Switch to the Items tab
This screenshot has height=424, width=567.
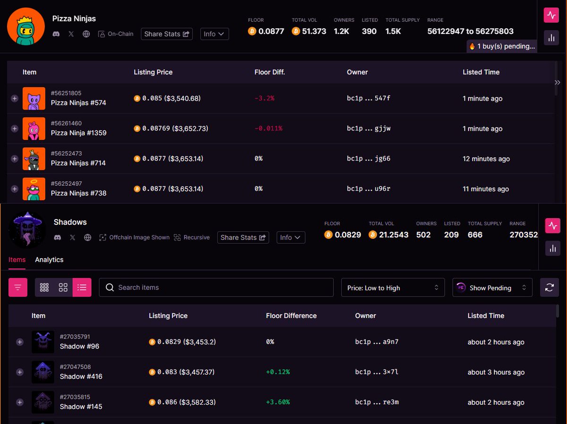pos(17,260)
